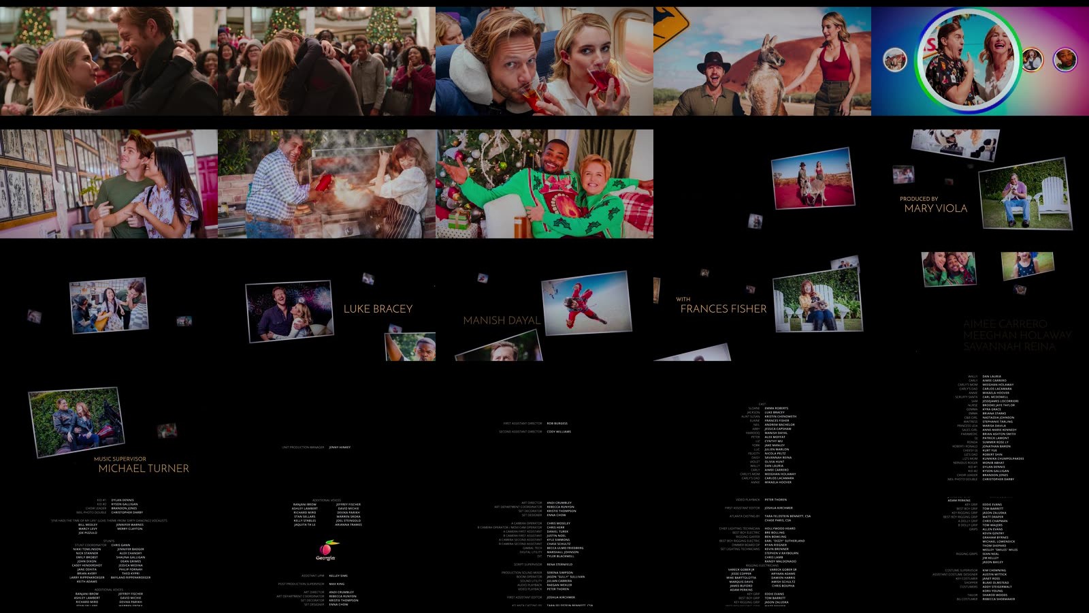The image size is (1089, 613).
Task: Open the frame of the couple by the picture wall
Action: click(109, 184)
